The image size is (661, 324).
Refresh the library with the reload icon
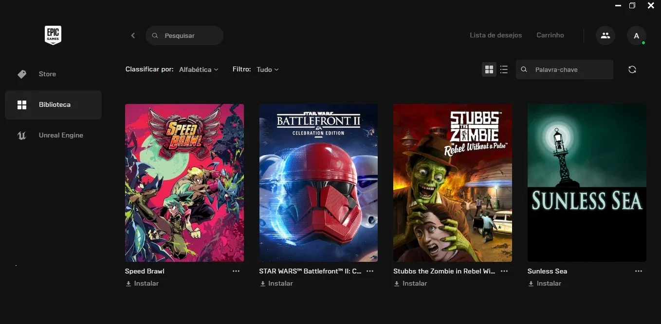(632, 69)
